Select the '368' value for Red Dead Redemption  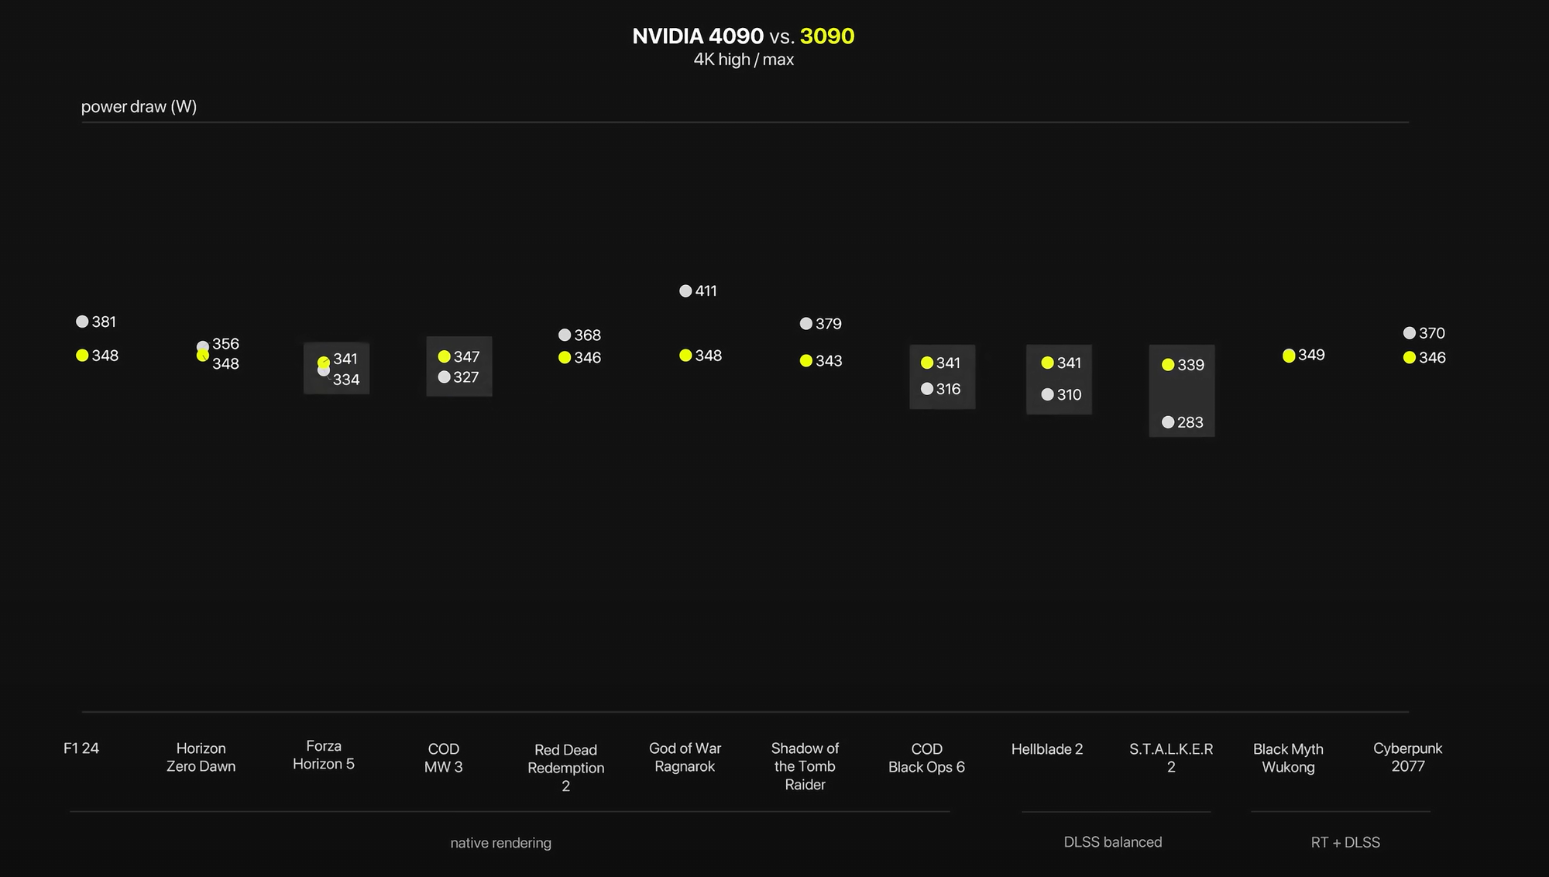point(588,335)
